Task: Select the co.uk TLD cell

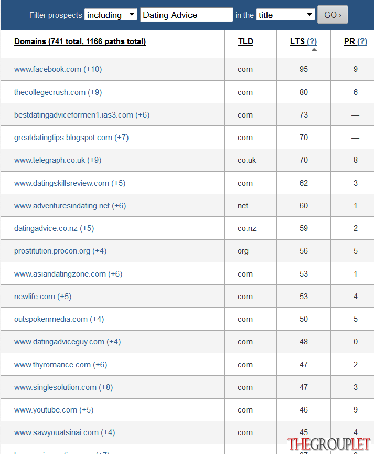Action: pyautogui.click(x=247, y=160)
